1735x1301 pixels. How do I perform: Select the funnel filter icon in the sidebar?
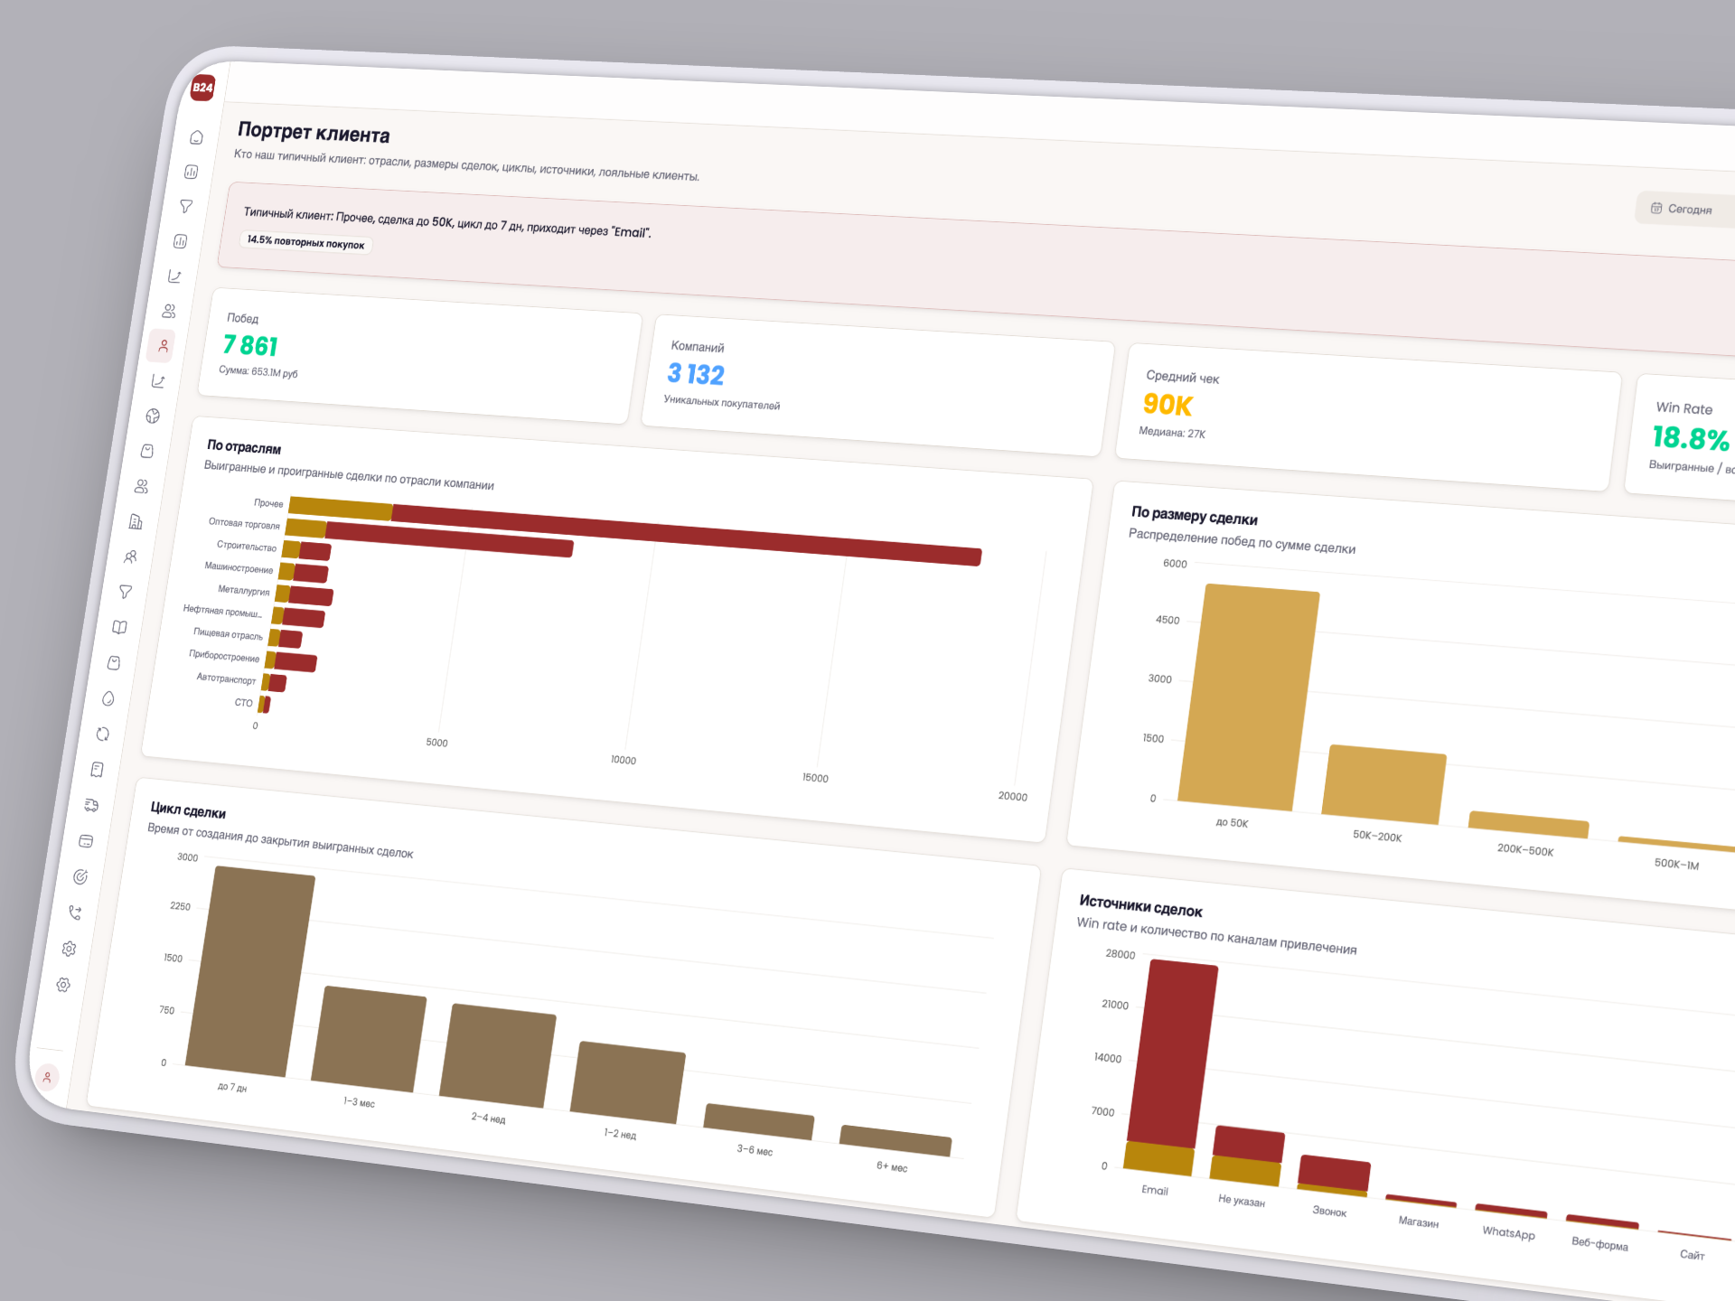[x=186, y=207]
